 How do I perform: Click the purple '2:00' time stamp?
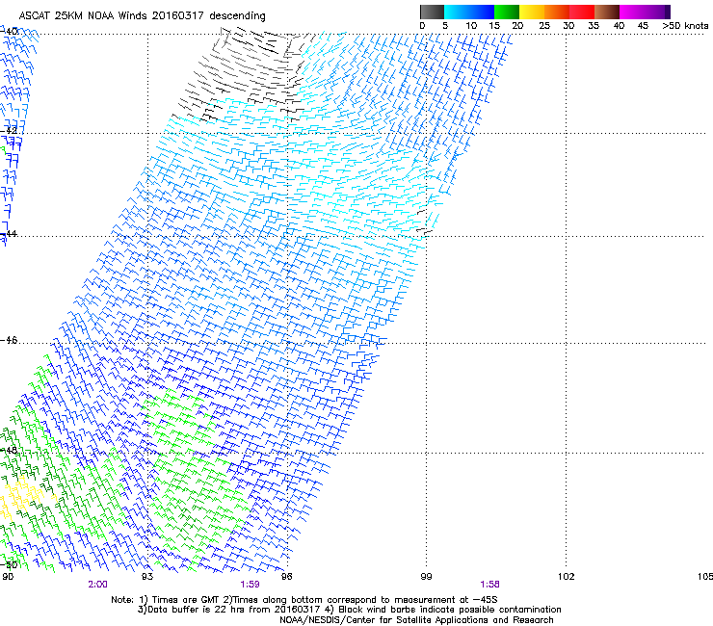click(97, 585)
